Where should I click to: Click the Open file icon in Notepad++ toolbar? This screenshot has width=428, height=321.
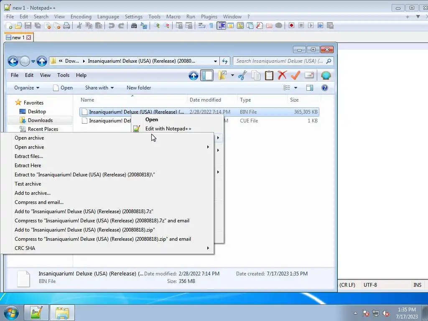18,25
